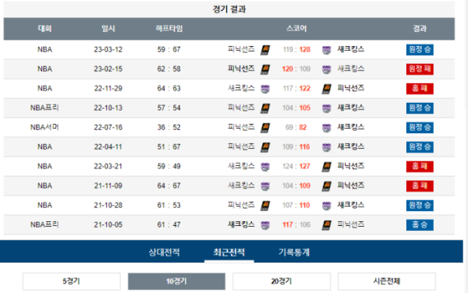This screenshot has width=468, height=293.
Task: Click Kings logo in 21-10-05 row
Action: (265, 225)
